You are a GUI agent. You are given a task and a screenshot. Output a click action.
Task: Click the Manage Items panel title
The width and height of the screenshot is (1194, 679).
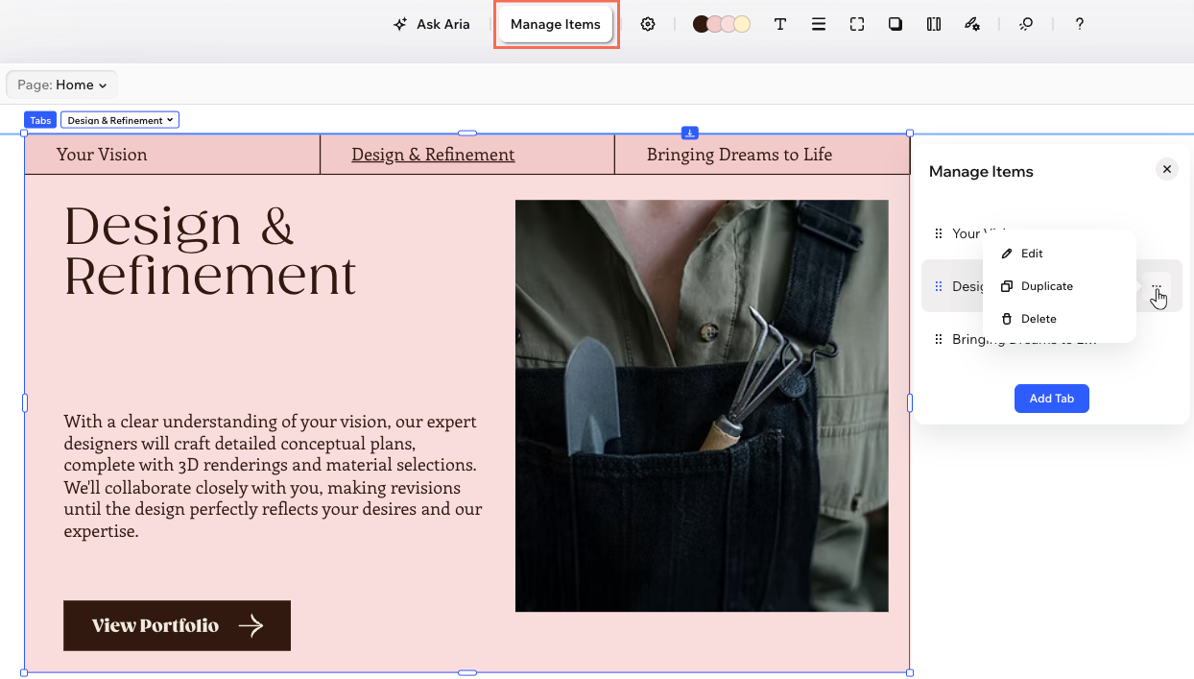[981, 172]
